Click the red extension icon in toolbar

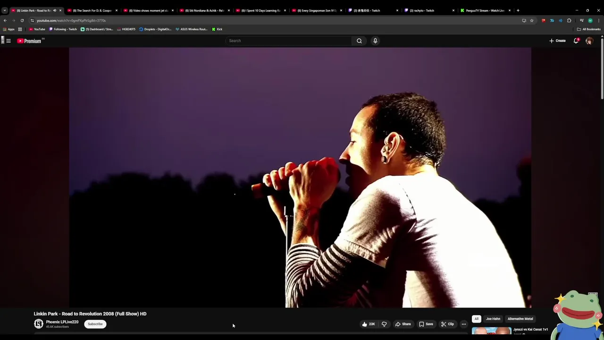pos(544,20)
